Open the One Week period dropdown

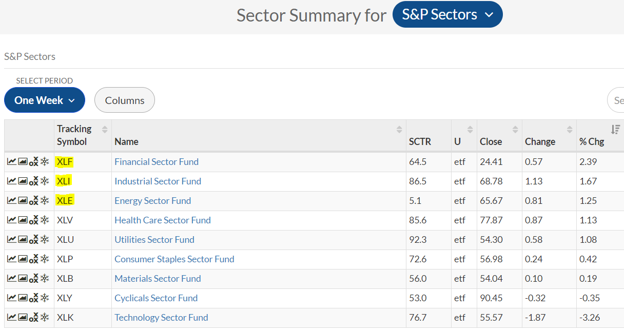[45, 100]
